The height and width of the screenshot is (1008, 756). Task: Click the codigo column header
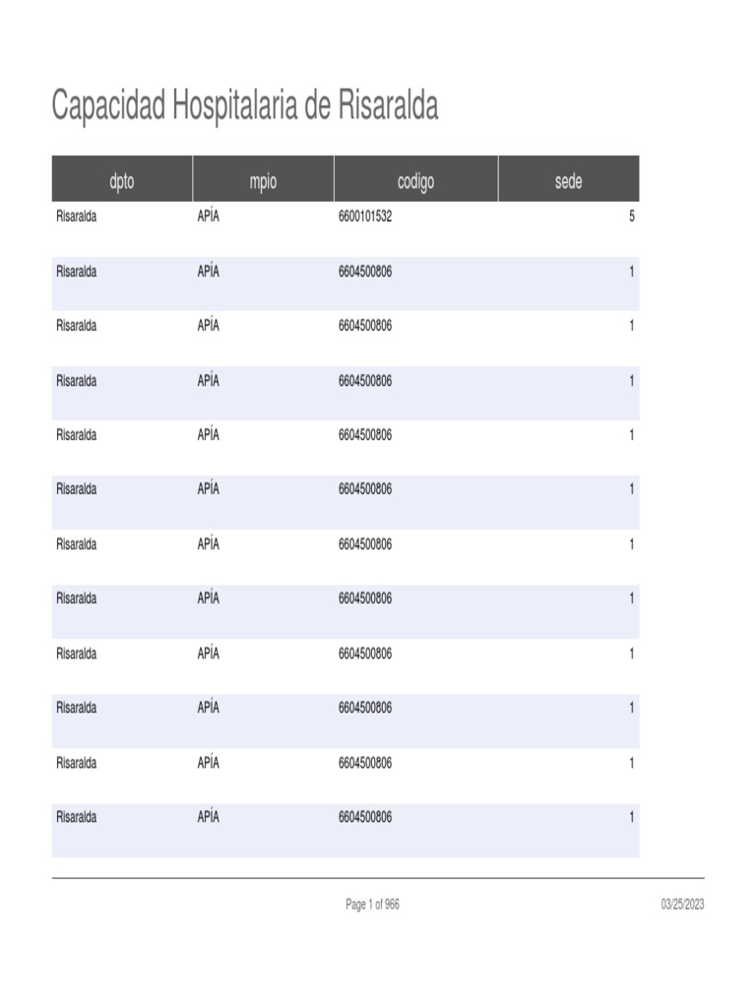point(415,181)
